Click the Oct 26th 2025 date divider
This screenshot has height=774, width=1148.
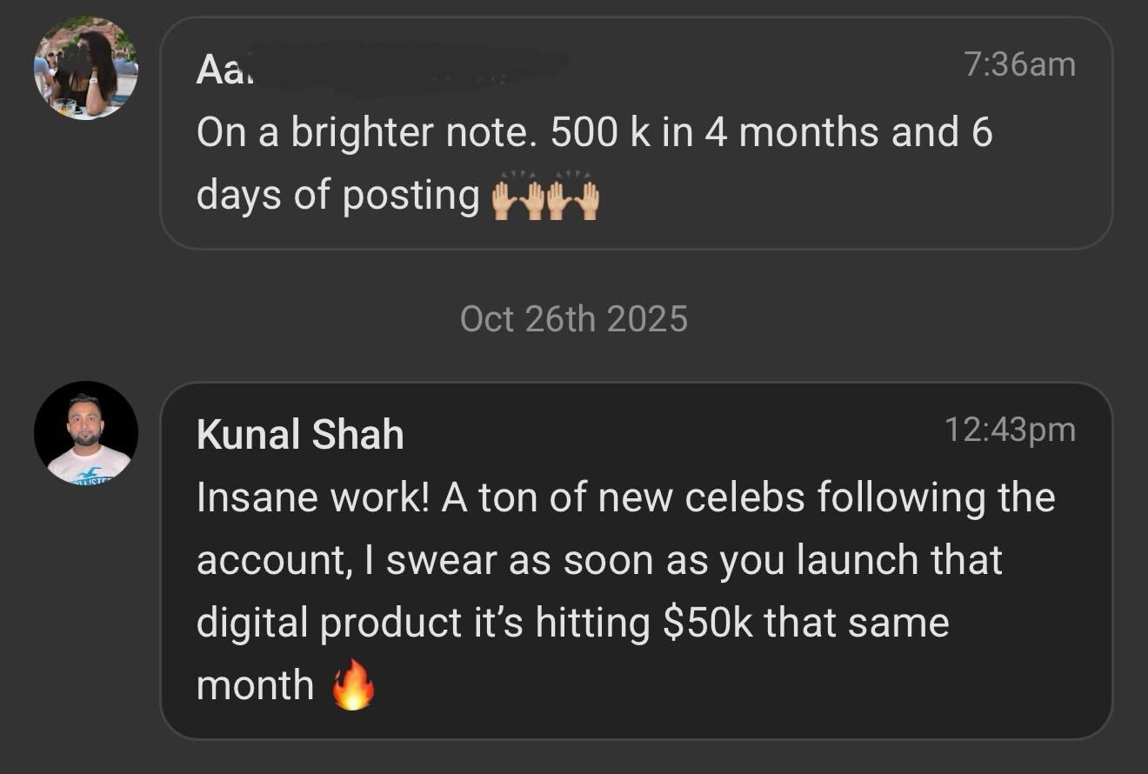[x=574, y=319]
